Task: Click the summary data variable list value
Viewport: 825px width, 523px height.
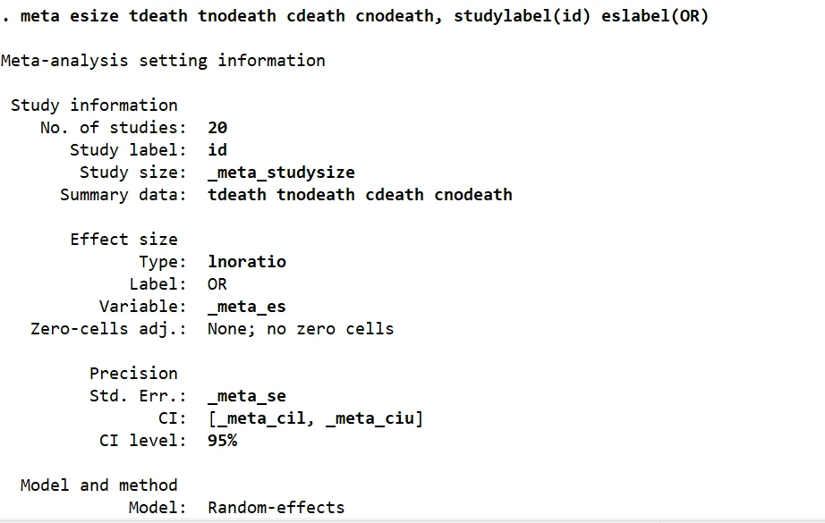Action: tap(360, 195)
